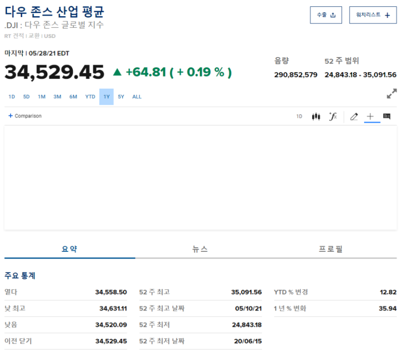Screen dimensions: 400x353
Task: Select the 3M time range
Action: (x=58, y=97)
